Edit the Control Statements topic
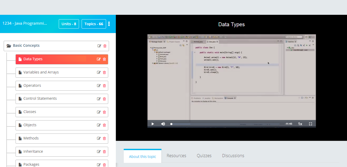Image resolution: width=347 pixels, height=167 pixels. pyautogui.click(x=99, y=99)
